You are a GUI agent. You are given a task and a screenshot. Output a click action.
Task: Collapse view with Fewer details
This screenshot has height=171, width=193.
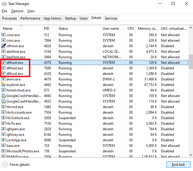coord(16,165)
